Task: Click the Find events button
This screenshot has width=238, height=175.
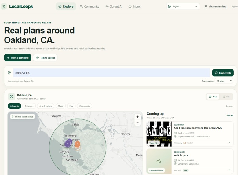Action: [x=223, y=73]
